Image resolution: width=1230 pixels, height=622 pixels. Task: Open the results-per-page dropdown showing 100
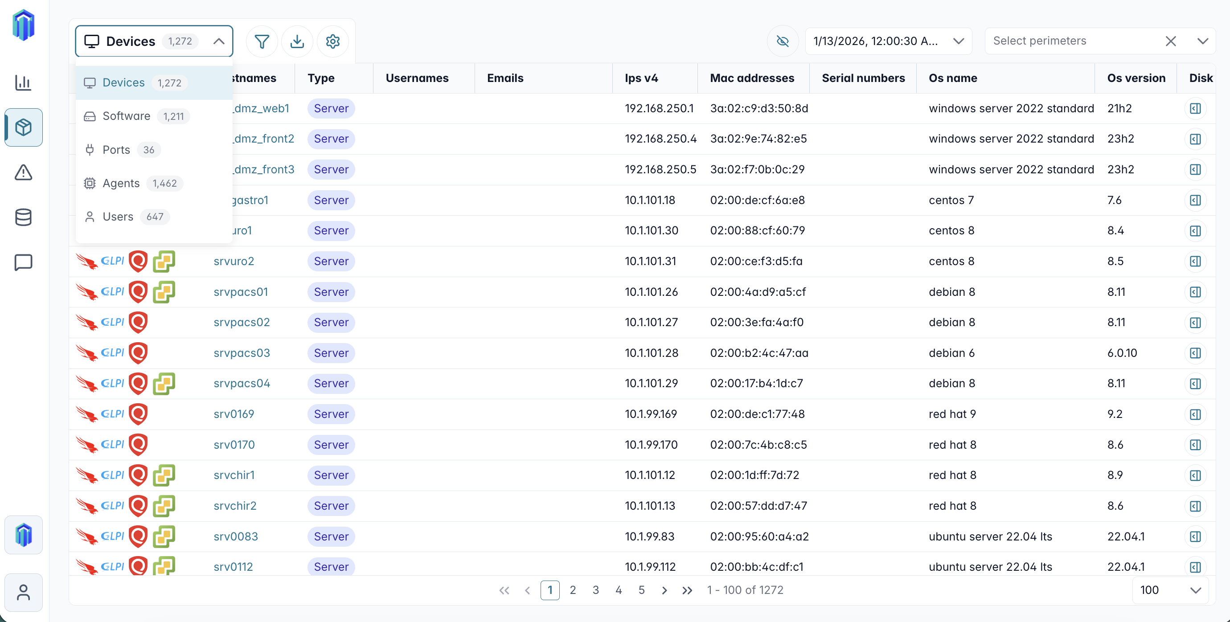[x=1171, y=590]
